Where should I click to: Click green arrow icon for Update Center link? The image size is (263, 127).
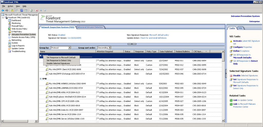(x=231, y=100)
